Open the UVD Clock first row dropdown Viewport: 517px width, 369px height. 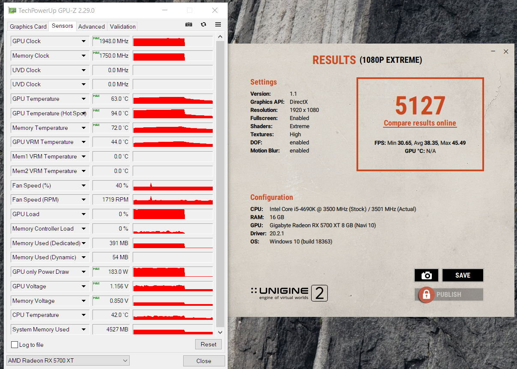point(83,70)
